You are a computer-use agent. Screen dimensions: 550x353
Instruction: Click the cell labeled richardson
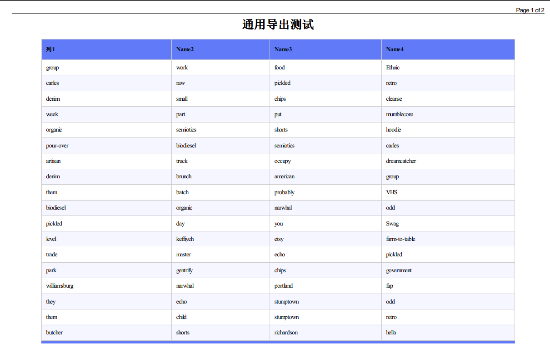pyautogui.click(x=285, y=333)
